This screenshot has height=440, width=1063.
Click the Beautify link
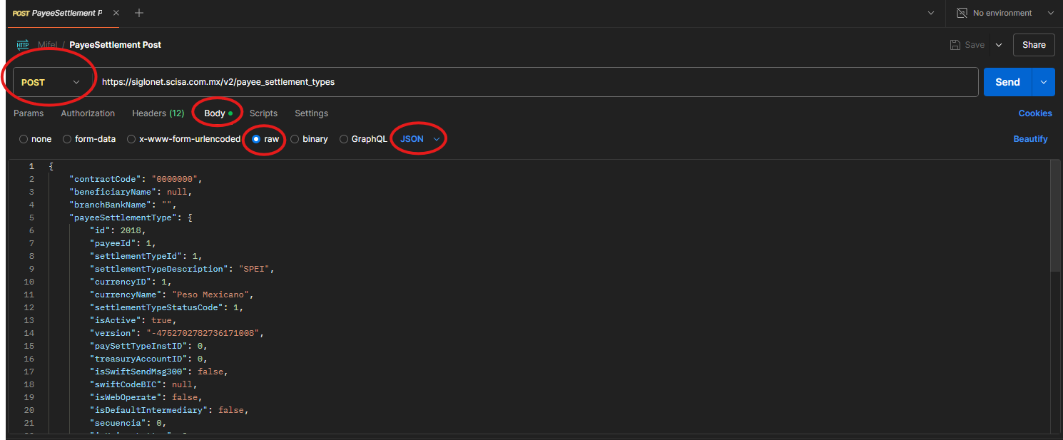coord(1030,139)
